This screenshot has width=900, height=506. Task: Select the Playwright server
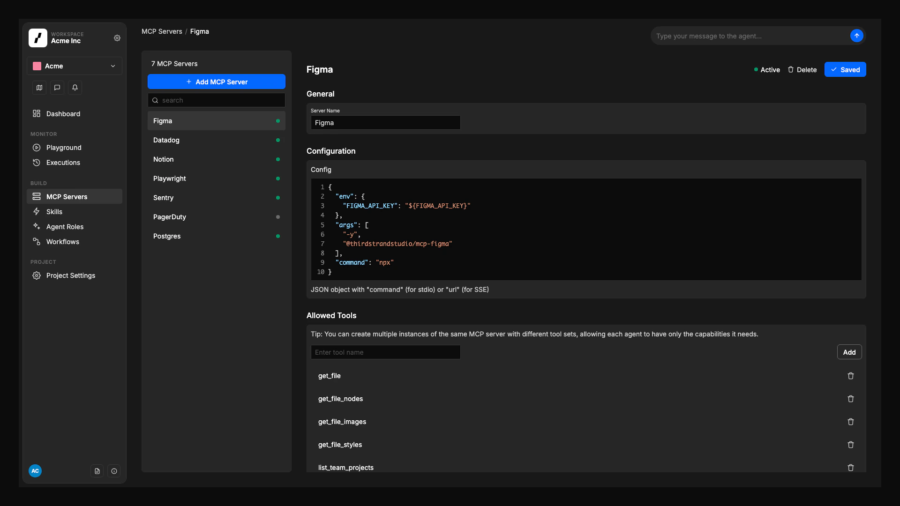click(x=217, y=179)
